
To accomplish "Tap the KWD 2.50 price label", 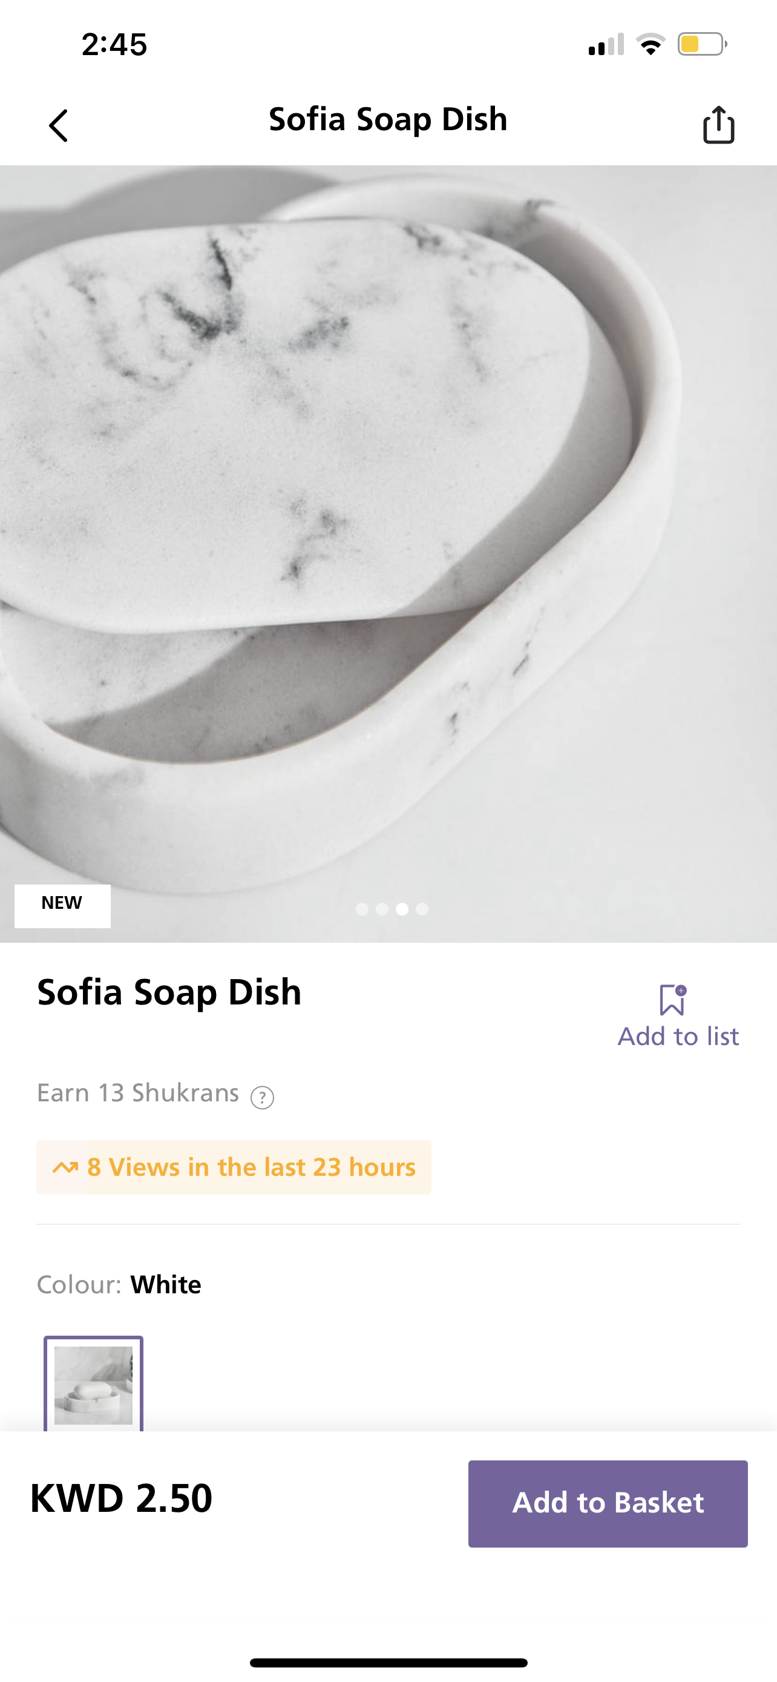I will click(122, 1499).
